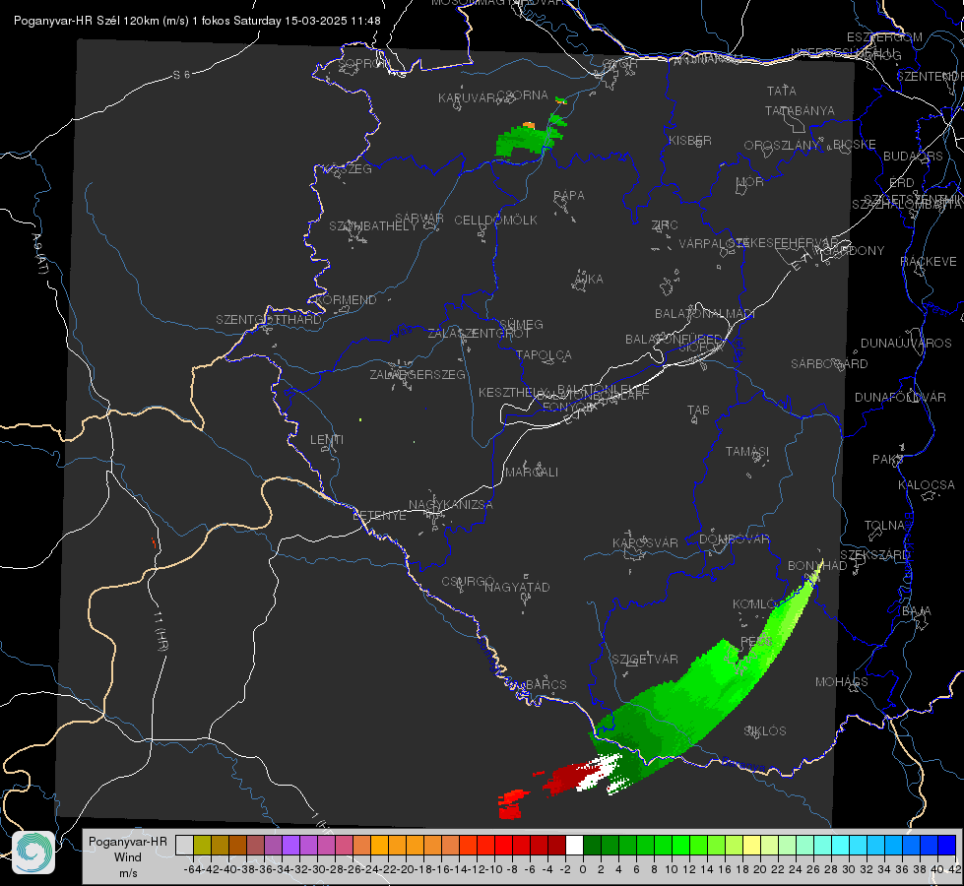Click the BICSKE town label
The image size is (964, 886).
855,145
